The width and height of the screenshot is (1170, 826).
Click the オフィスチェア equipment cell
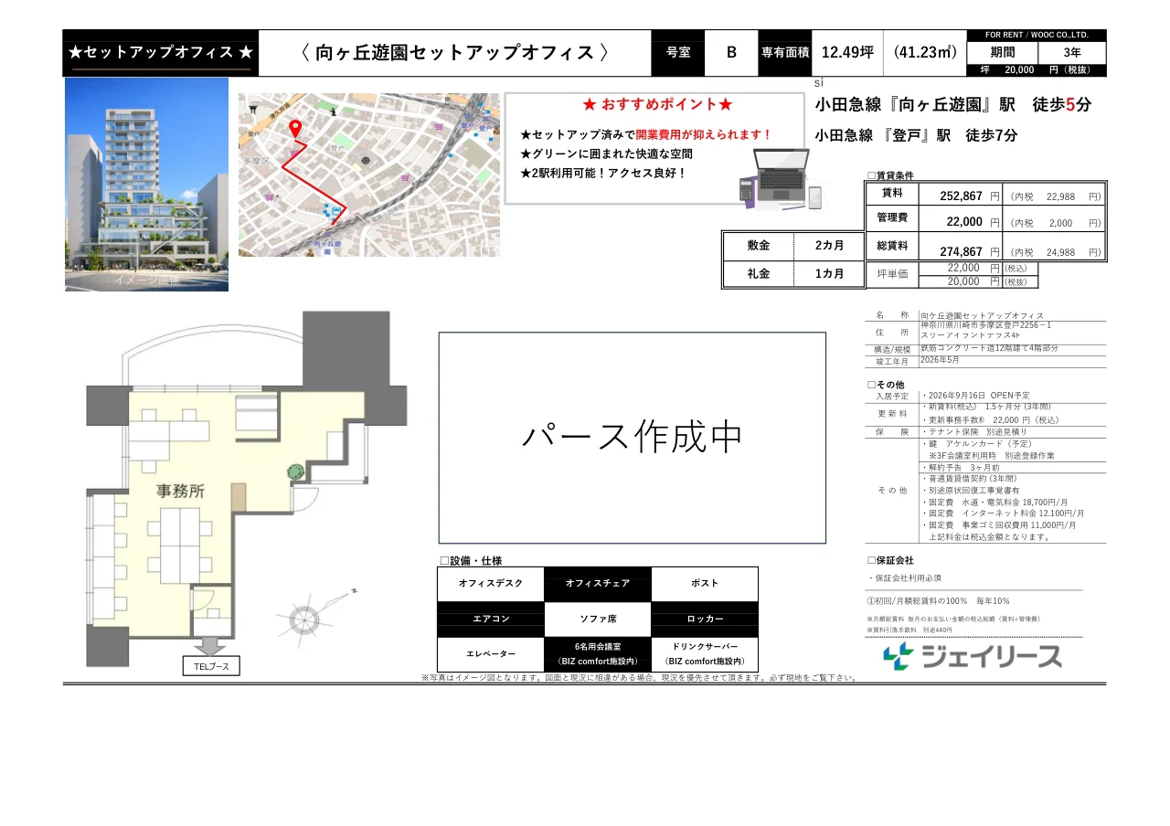click(x=598, y=584)
